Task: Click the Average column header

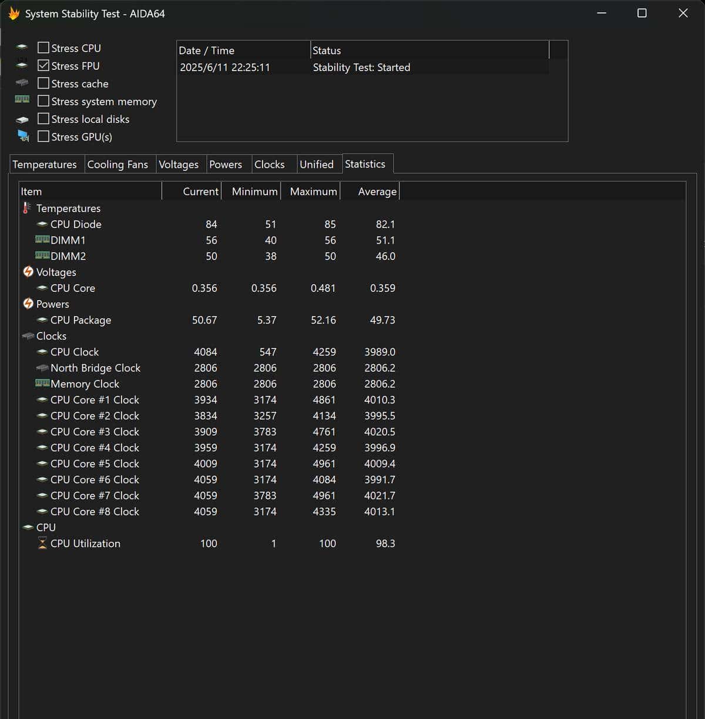Action: (377, 191)
